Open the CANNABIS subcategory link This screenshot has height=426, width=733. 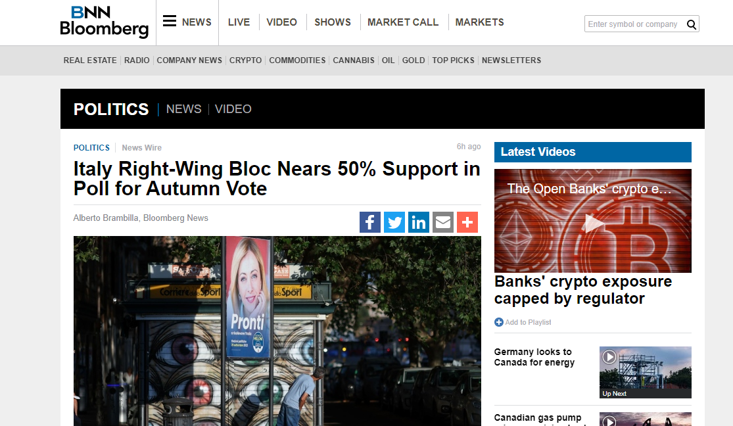[354, 60]
